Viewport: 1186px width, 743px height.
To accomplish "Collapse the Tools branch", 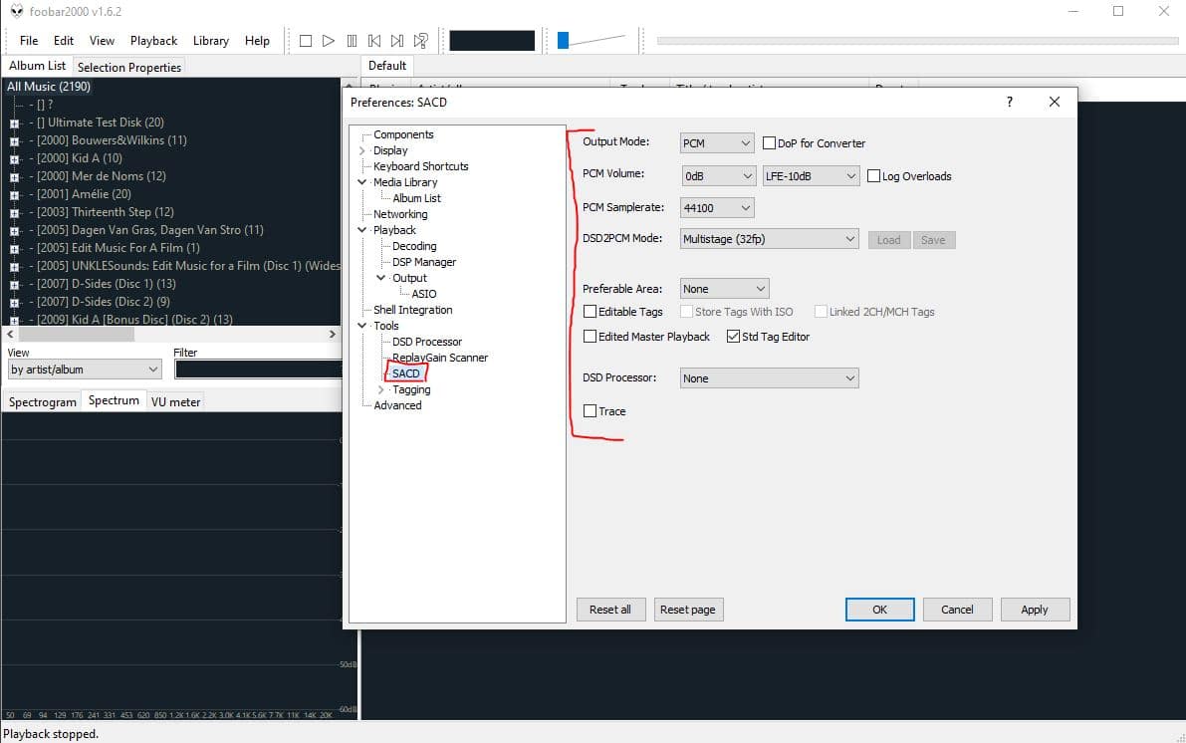I will click(362, 326).
